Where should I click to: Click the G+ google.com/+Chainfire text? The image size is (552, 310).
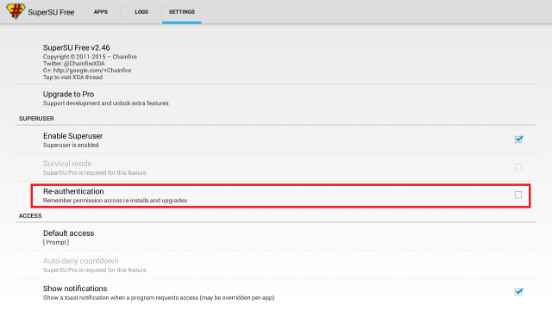pos(87,71)
